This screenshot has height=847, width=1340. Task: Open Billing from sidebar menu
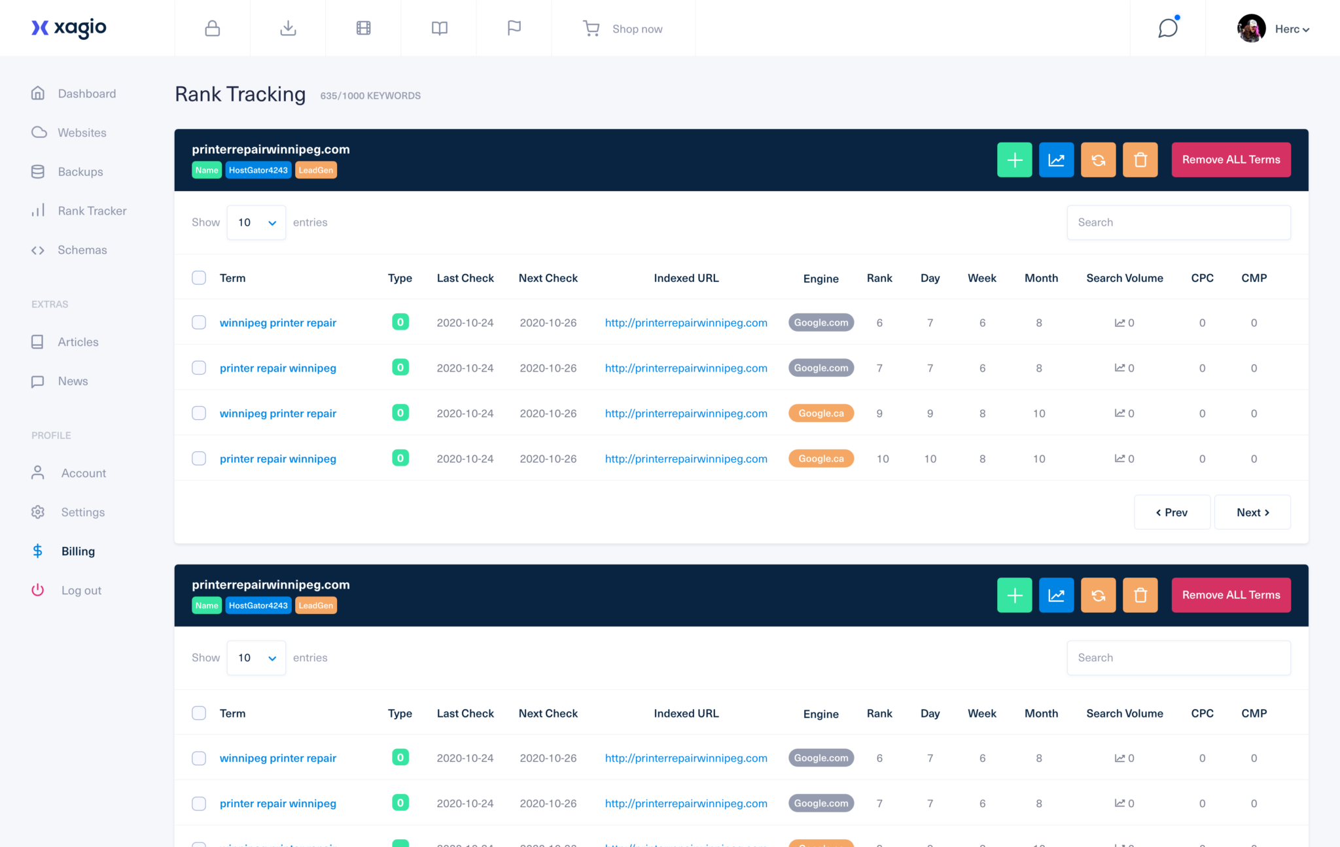pos(77,550)
